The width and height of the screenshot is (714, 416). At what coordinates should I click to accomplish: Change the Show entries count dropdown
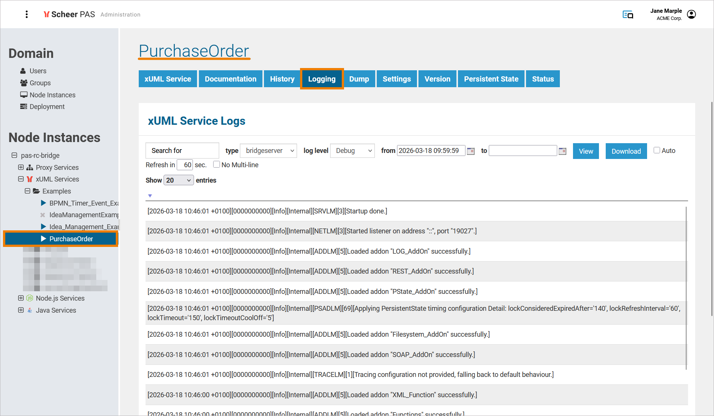coord(179,180)
